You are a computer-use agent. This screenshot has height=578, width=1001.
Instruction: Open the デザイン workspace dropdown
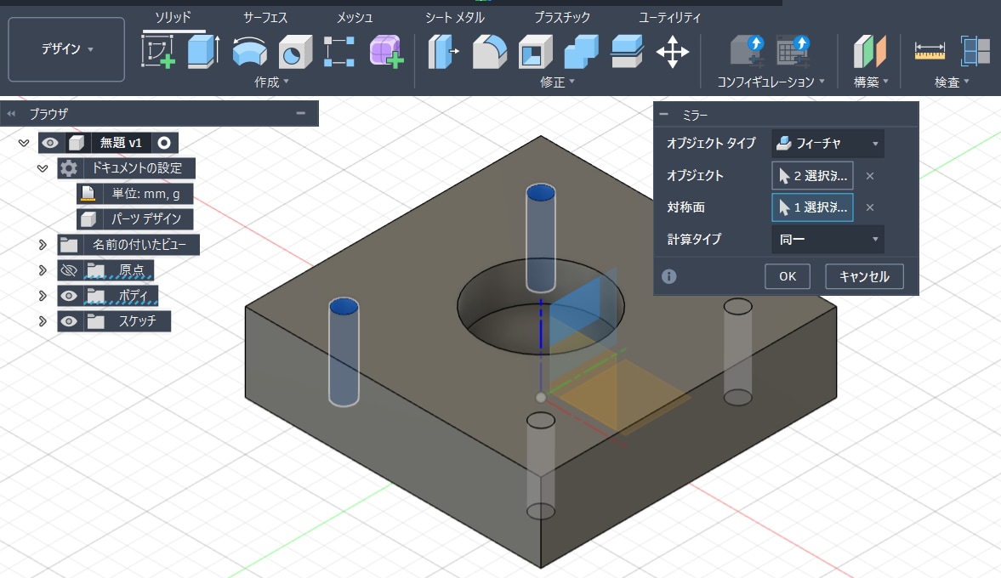pyautogui.click(x=66, y=49)
